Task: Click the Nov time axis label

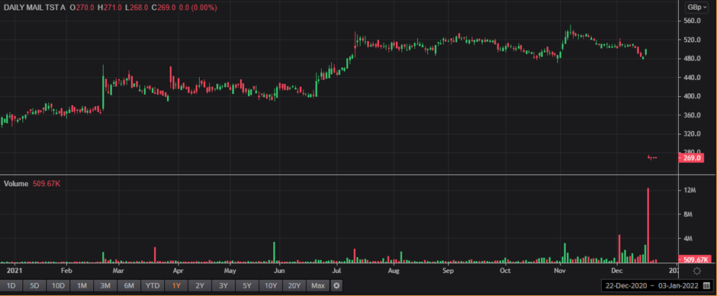Action: pos(560,270)
